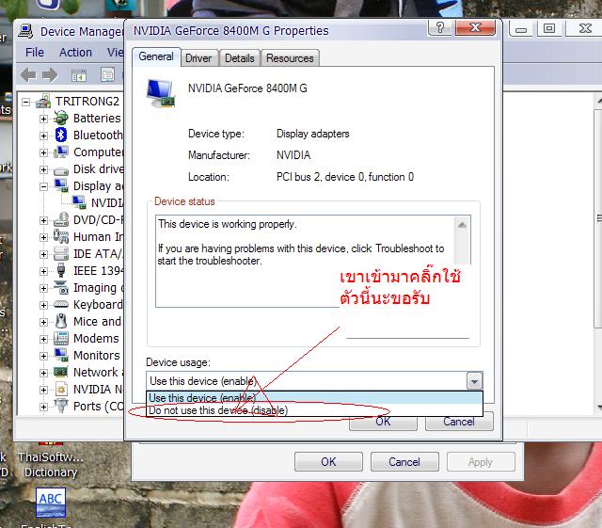Expand the Keyboards node
The image size is (602, 528).
point(43,305)
